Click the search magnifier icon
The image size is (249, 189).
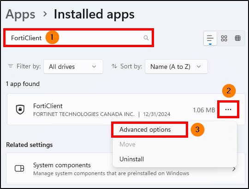(146, 38)
